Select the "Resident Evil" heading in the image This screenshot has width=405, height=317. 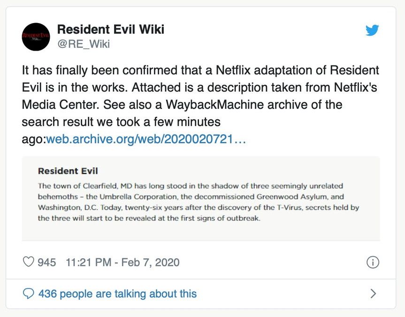[x=68, y=171]
